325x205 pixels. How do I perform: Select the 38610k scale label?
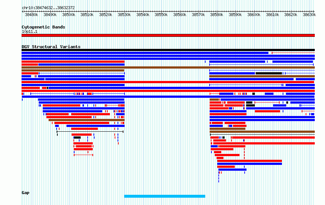click(272, 15)
